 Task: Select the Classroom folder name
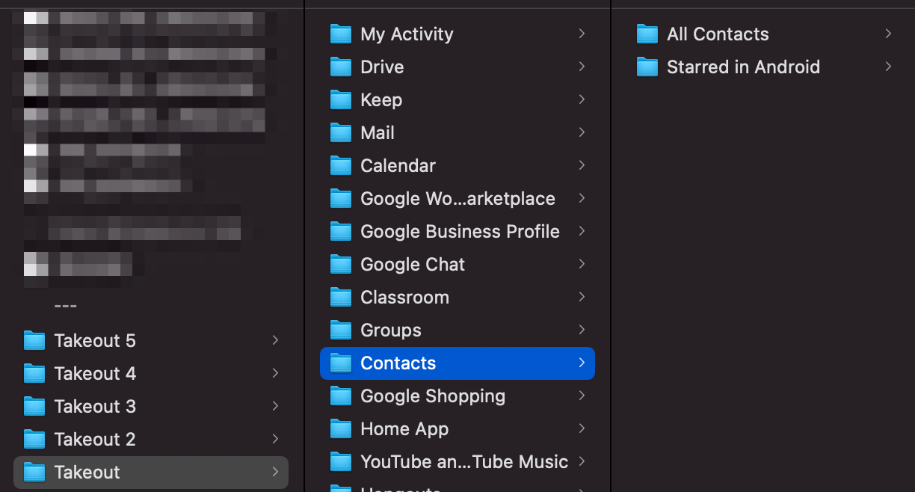click(x=404, y=298)
